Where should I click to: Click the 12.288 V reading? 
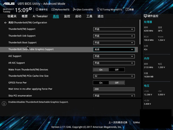tap(148, 95)
